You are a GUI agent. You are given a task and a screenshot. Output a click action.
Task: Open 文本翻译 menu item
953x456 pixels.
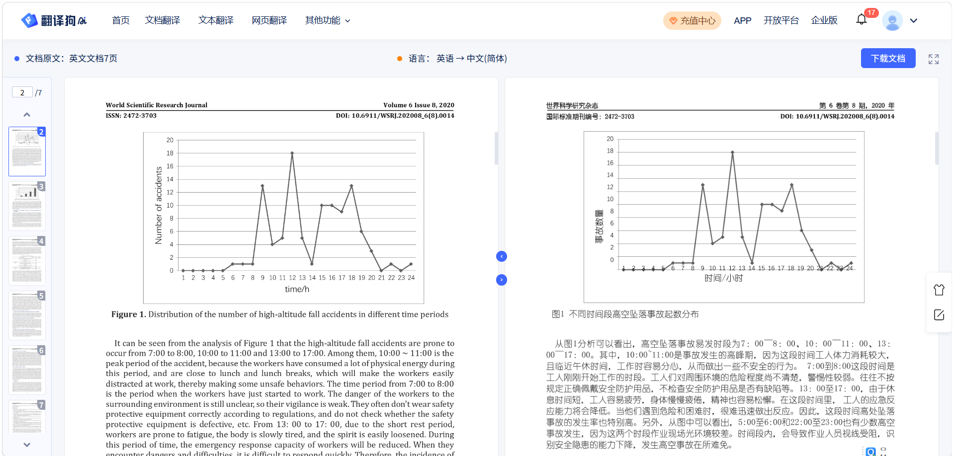click(216, 20)
